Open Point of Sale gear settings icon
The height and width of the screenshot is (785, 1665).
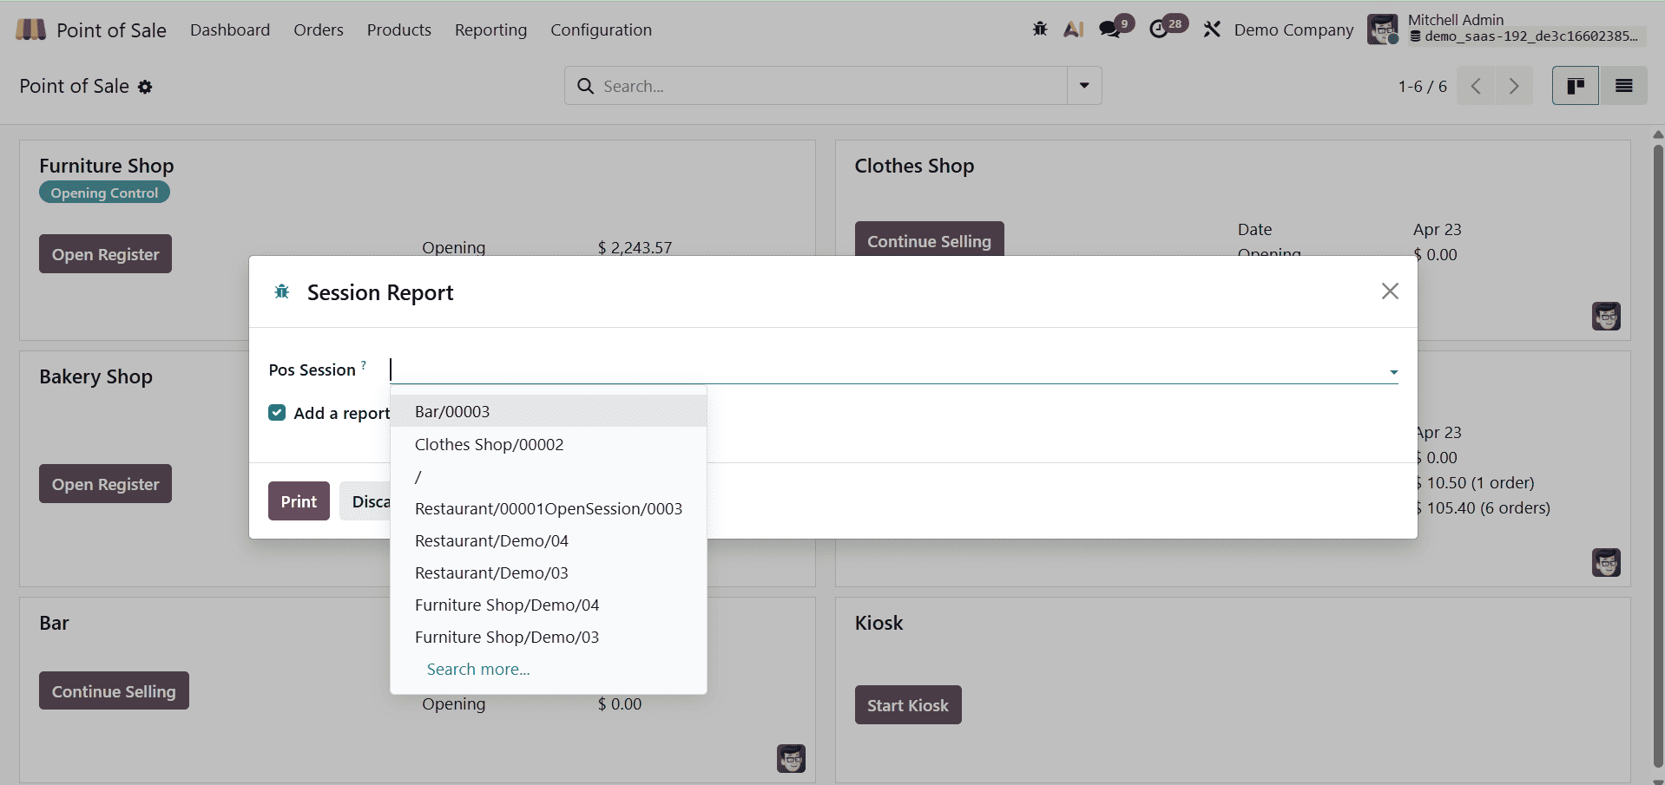click(x=145, y=87)
